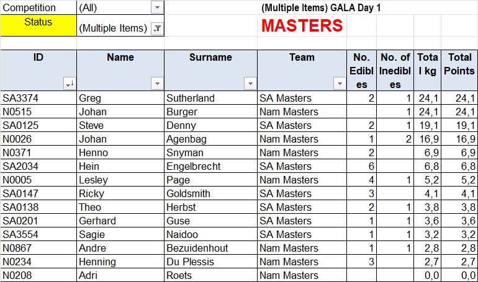Open the Competition filter dropdown
478x282 pixels.
click(x=157, y=7)
